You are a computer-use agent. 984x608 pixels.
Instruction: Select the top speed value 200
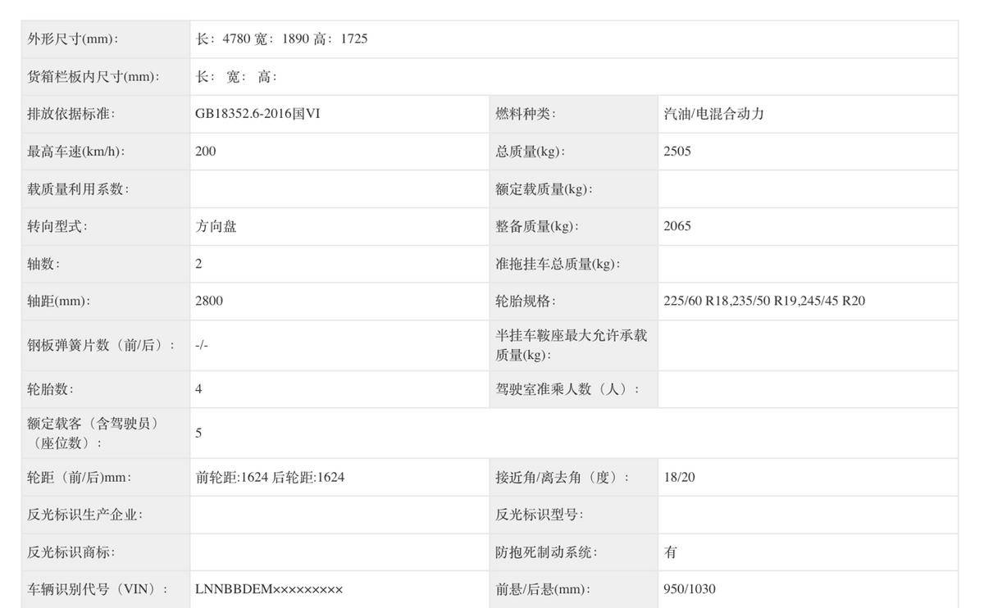206,152
